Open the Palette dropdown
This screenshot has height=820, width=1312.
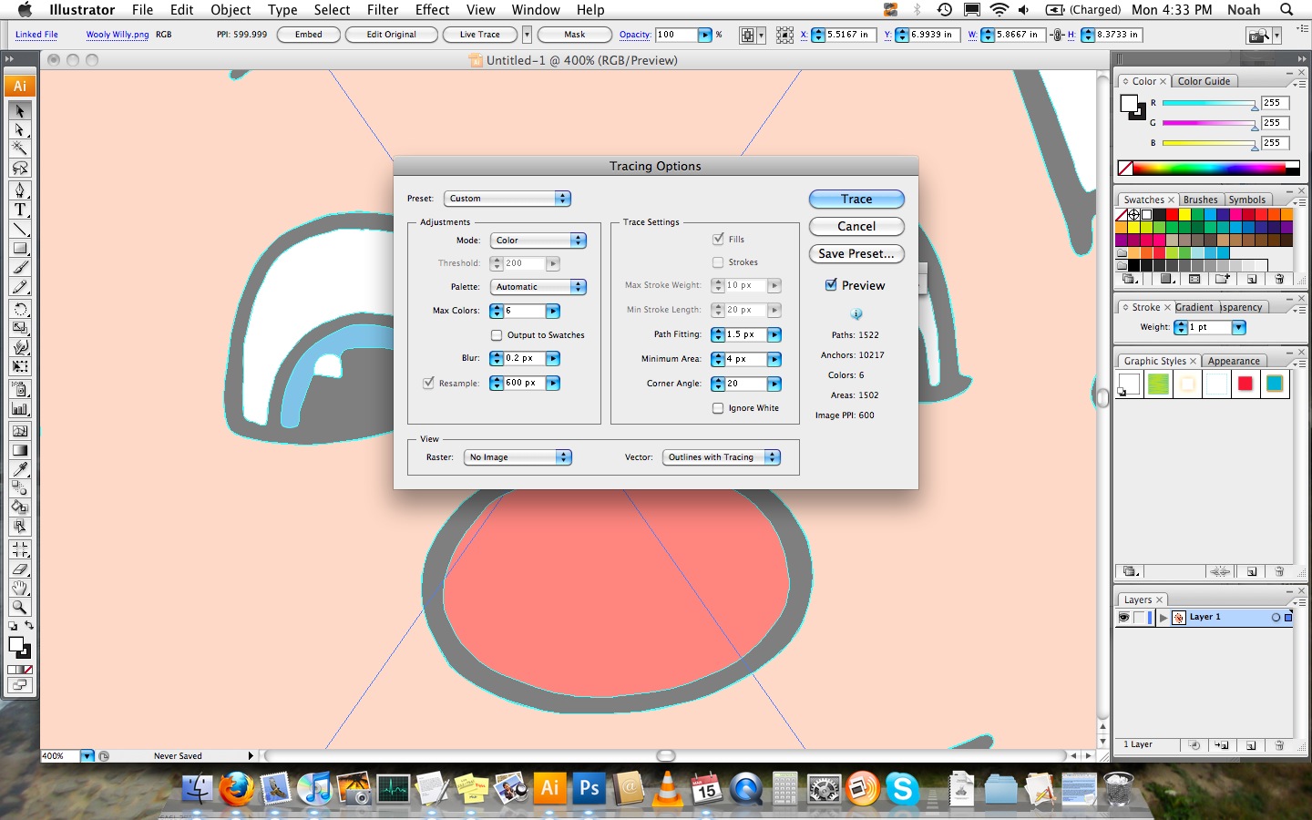pyautogui.click(x=538, y=286)
